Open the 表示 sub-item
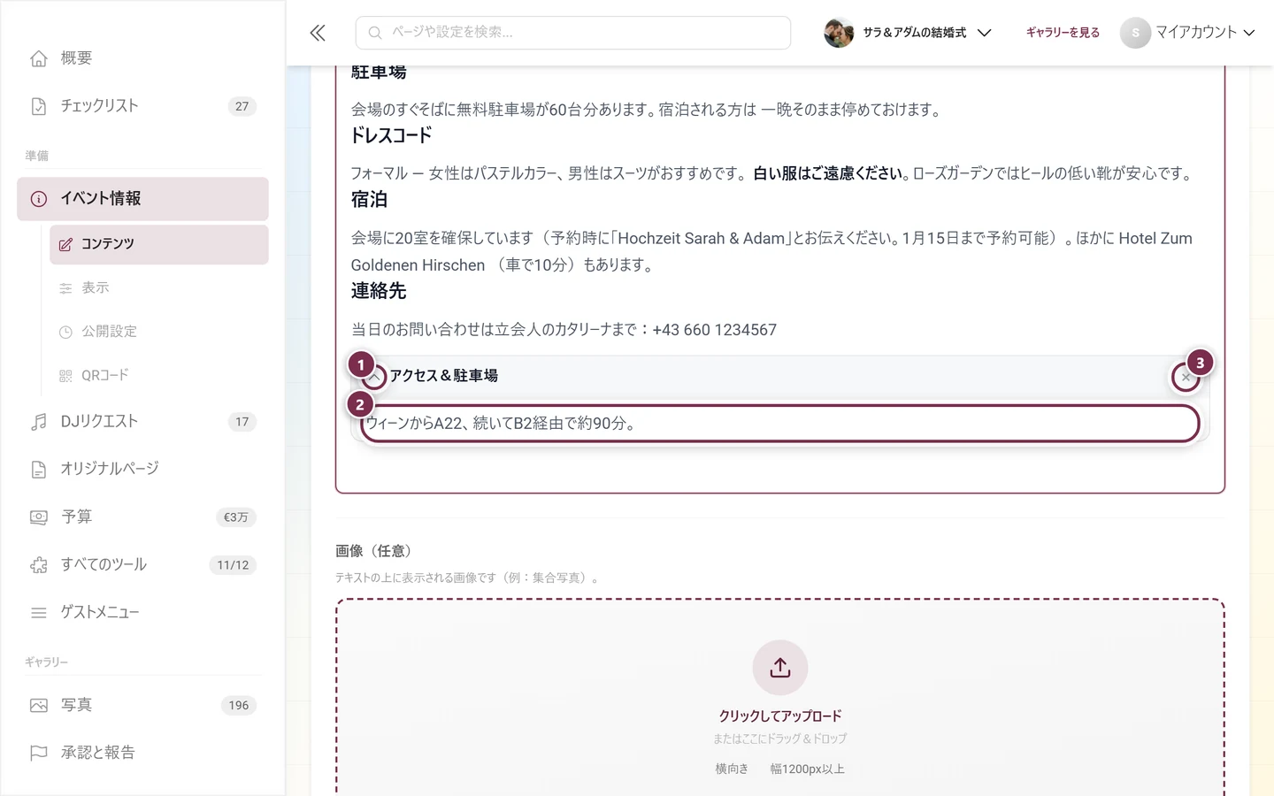The width and height of the screenshot is (1274, 796). (159, 288)
